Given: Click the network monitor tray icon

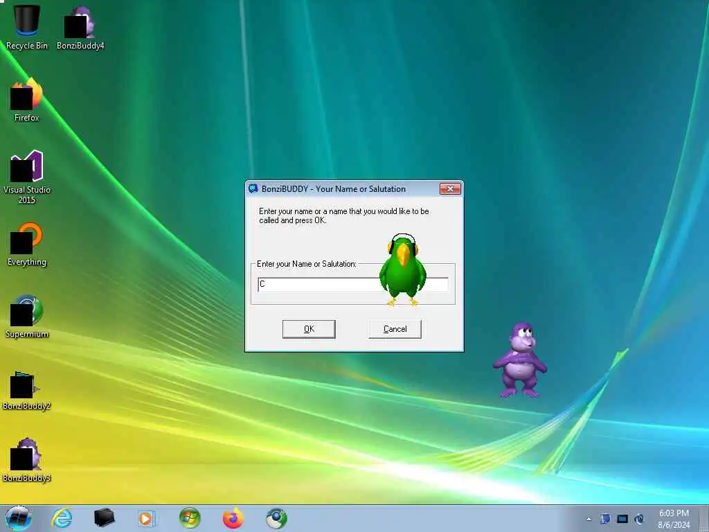Looking at the screenshot, I should 622,519.
